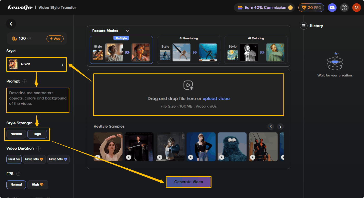Choose First 5s video duration
Viewport: 364px width, 198px height.
(14, 159)
